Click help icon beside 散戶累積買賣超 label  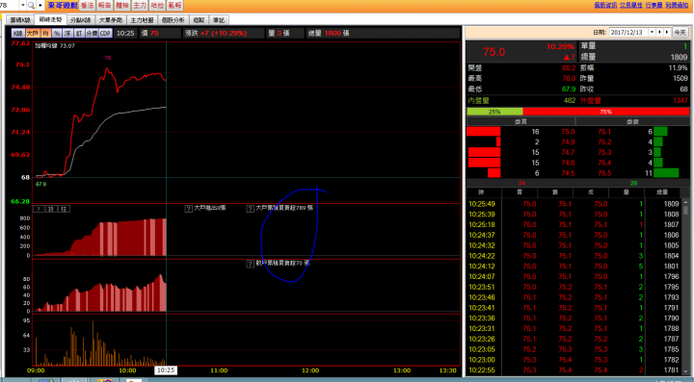click(250, 264)
